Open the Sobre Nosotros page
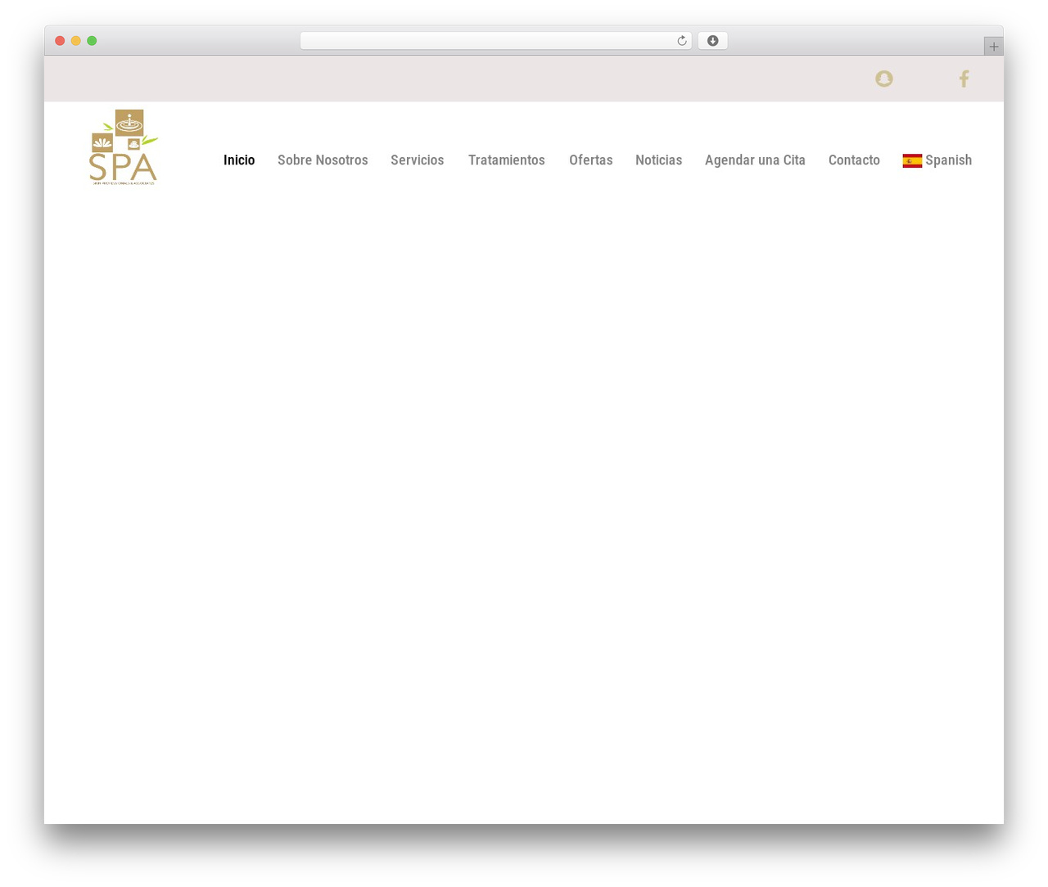This screenshot has width=1048, height=887. pos(323,160)
